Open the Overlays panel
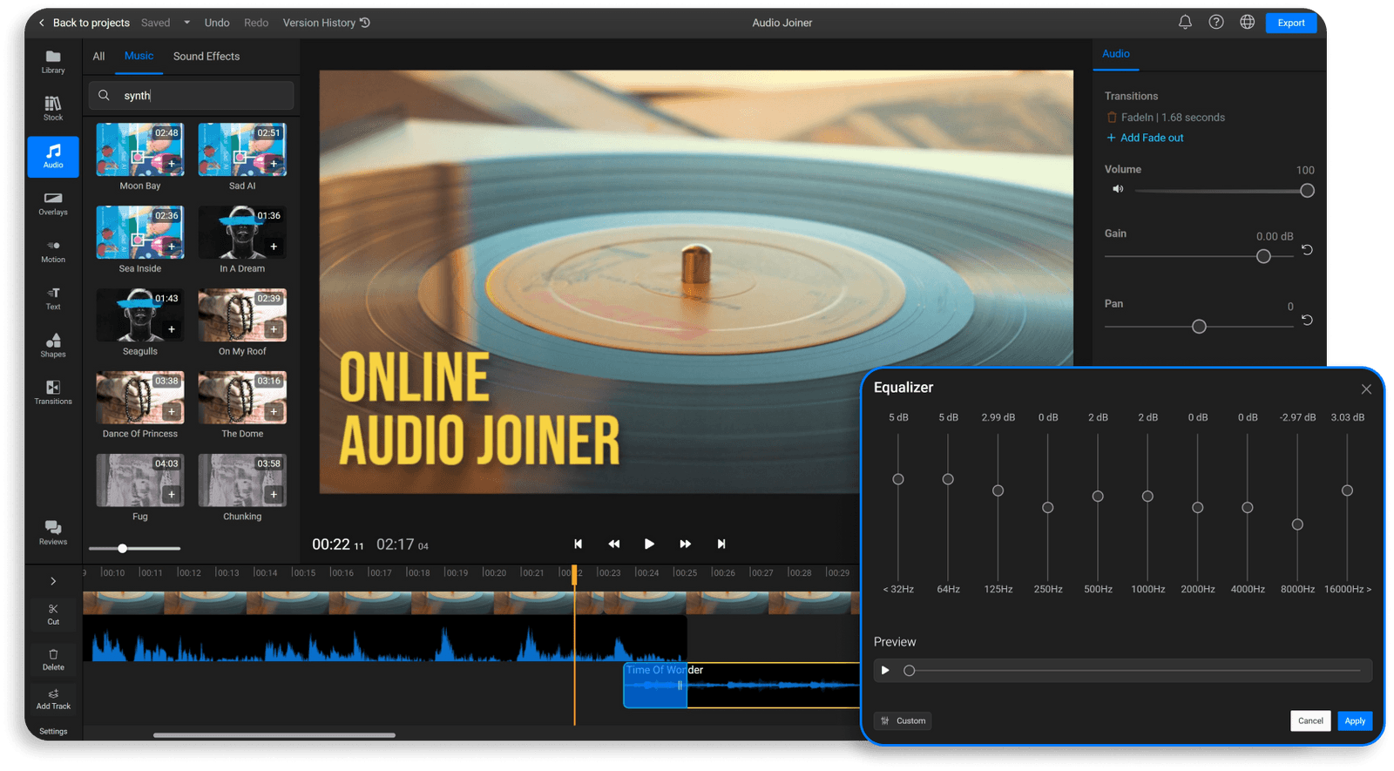The height and width of the screenshot is (771, 1394). tap(53, 204)
